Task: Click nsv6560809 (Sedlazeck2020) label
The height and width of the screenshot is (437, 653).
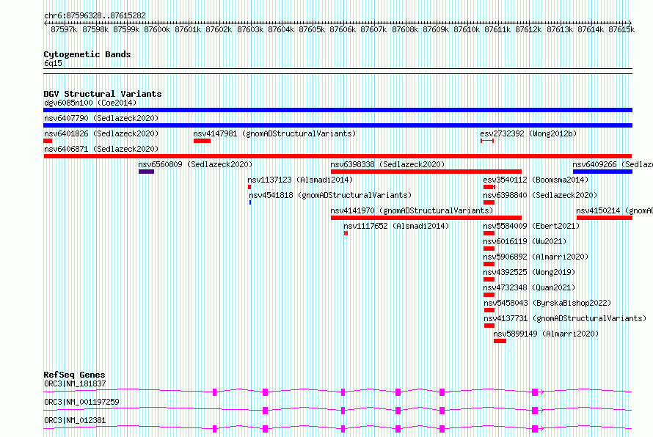Action: (195, 164)
